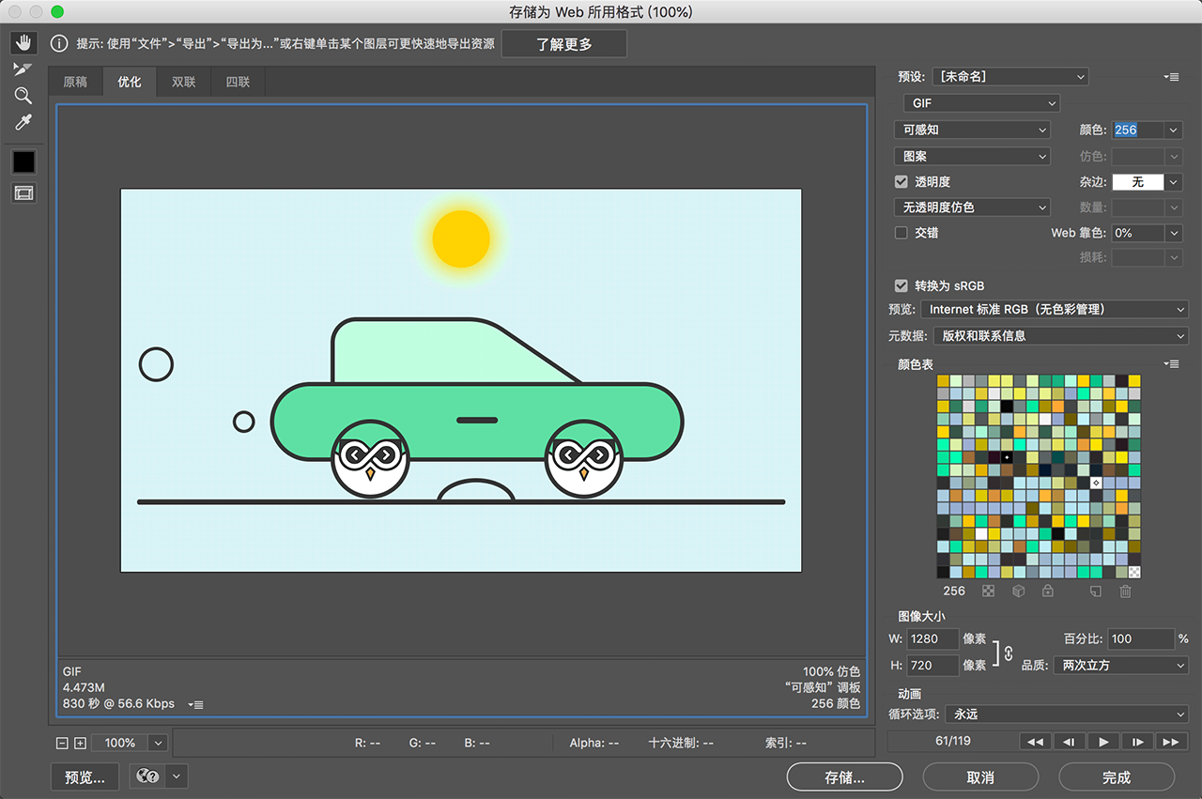Click the black eyedropper color swatch
The width and height of the screenshot is (1202, 799).
click(23, 161)
